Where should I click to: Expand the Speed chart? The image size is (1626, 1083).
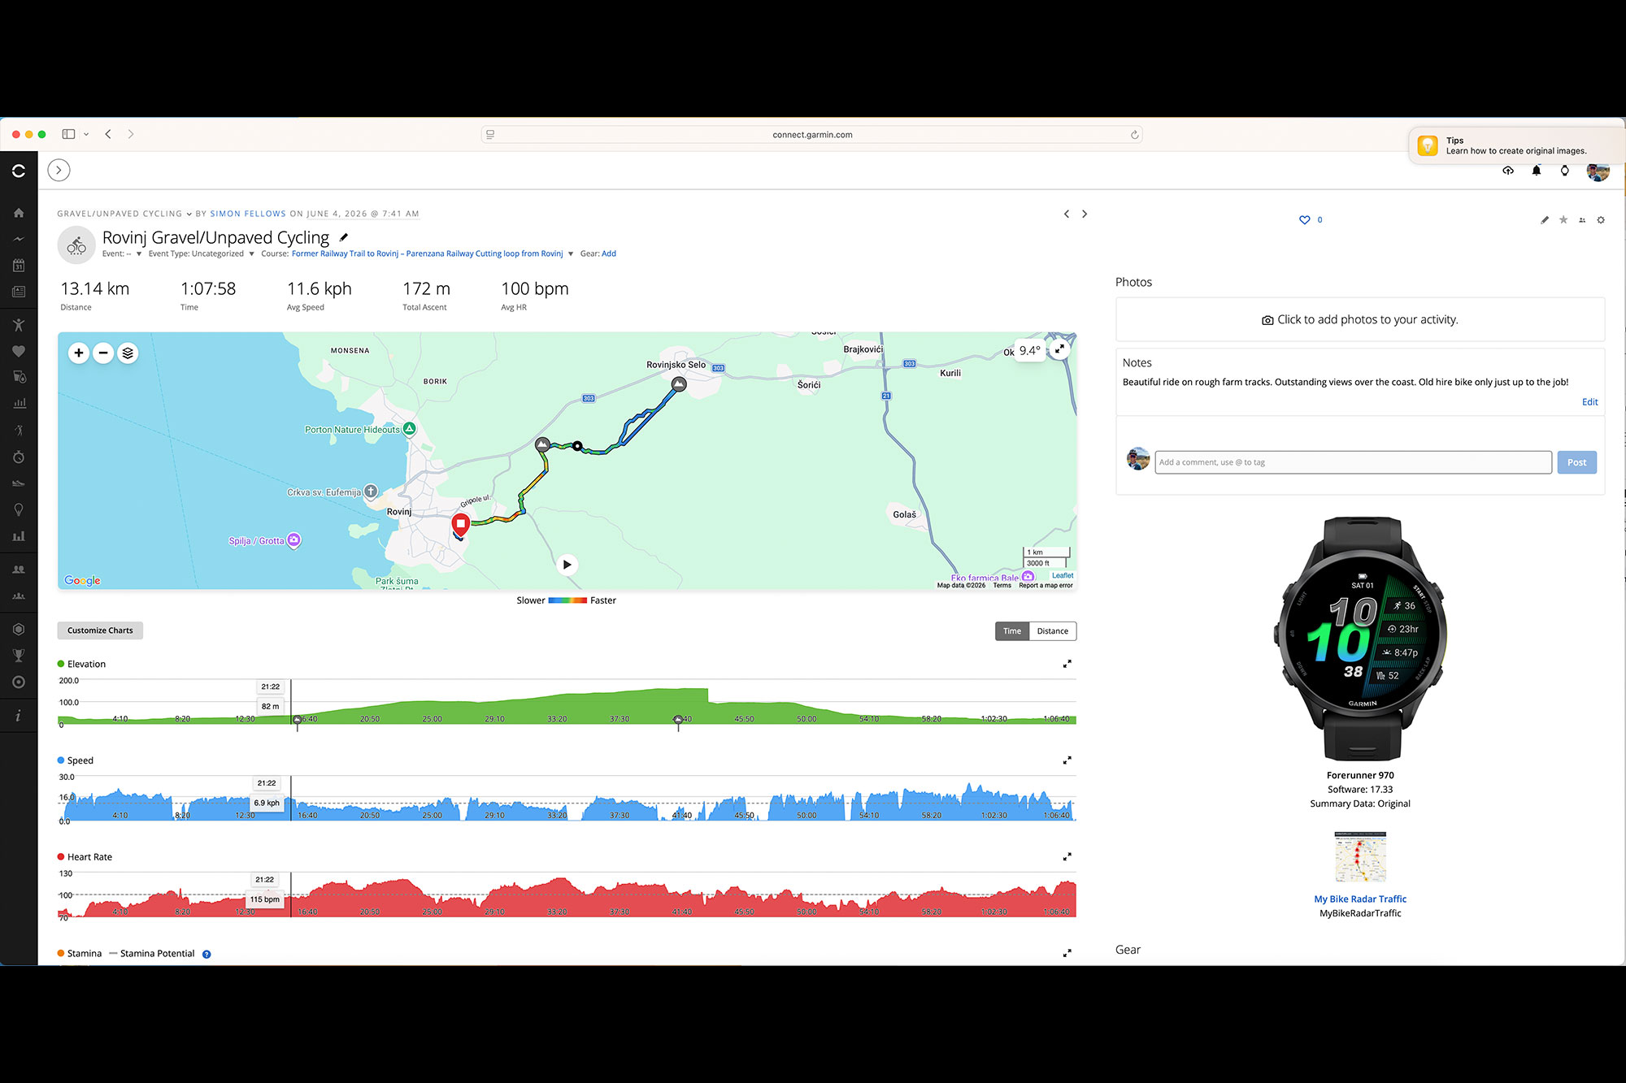click(1067, 760)
